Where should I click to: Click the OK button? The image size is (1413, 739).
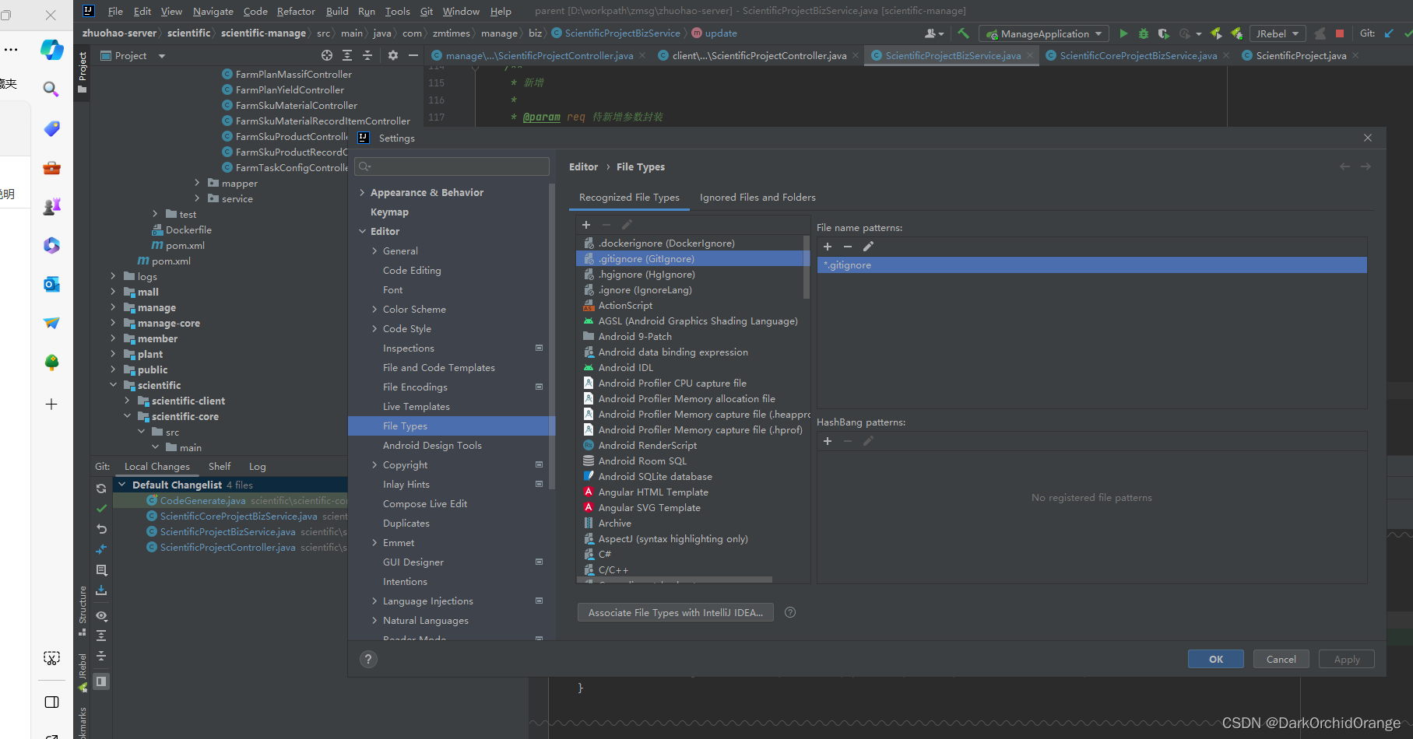click(1216, 659)
